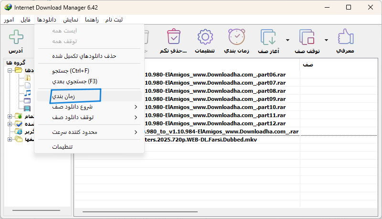Open the فایل menu
The width and height of the screenshot is (382, 219).
coord(25,20)
